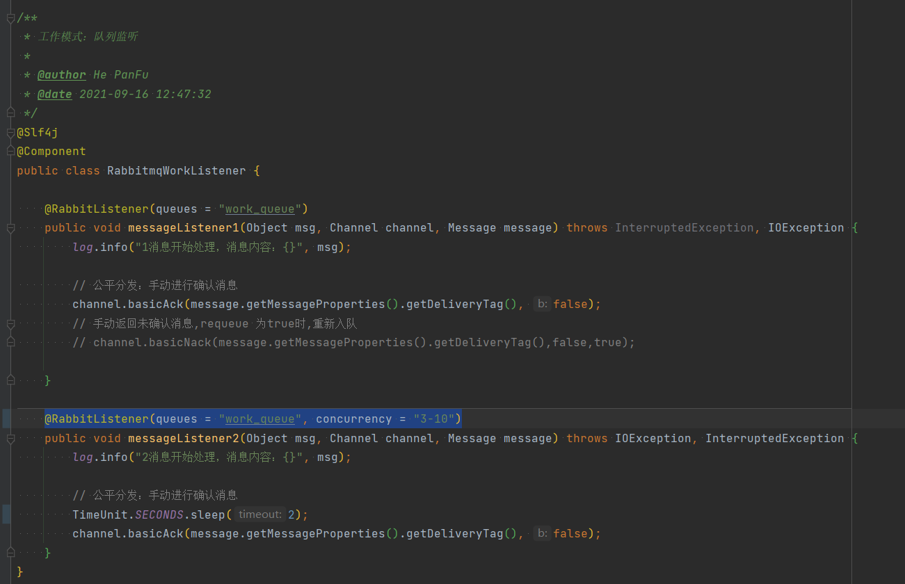Viewport: 905px width, 584px height.
Task: Click the gutter change marker beside the concurrency annotation line
Action: click(x=6, y=419)
